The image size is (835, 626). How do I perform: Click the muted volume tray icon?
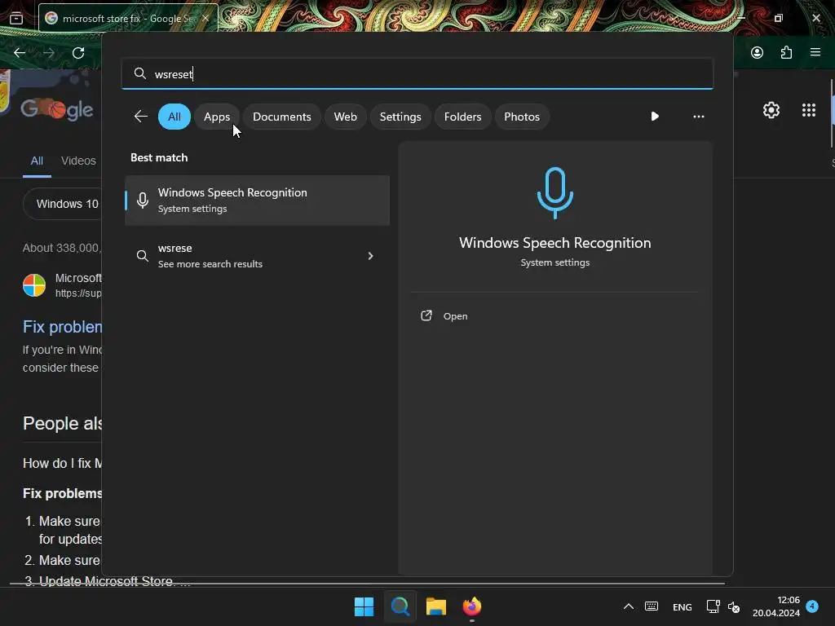[733, 606]
